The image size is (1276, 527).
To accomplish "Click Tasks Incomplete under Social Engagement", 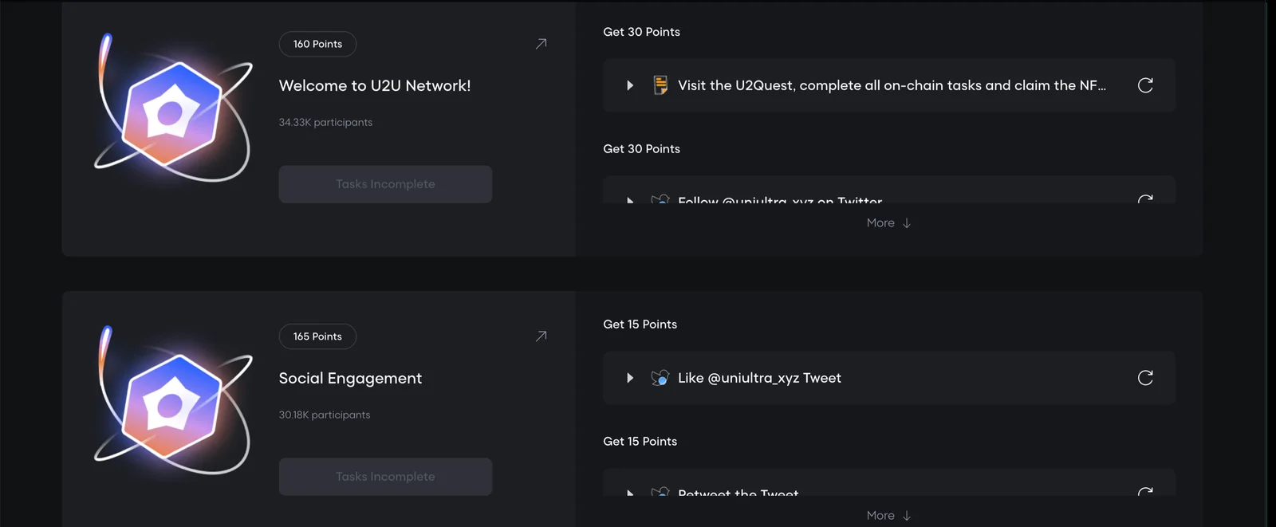I will [385, 477].
